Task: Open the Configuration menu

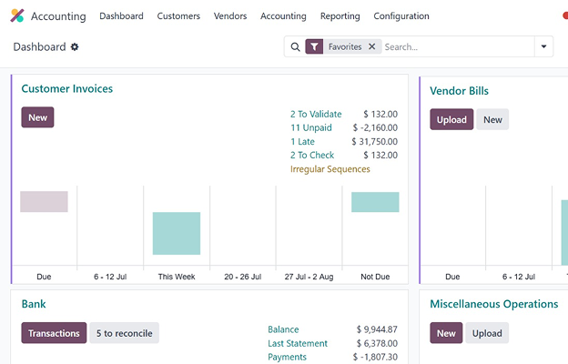Action: coord(401,16)
